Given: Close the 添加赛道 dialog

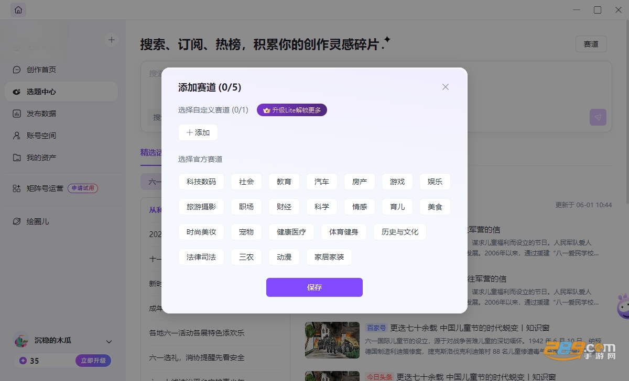Looking at the screenshot, I should coord(446,87).
